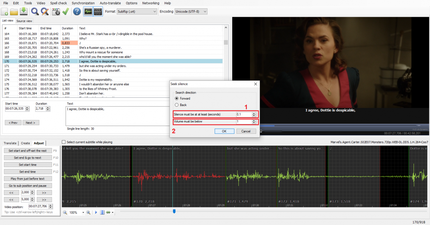Click the Save subtitle download-arrow icon
430x225 pixels.
tap(24, 12)
